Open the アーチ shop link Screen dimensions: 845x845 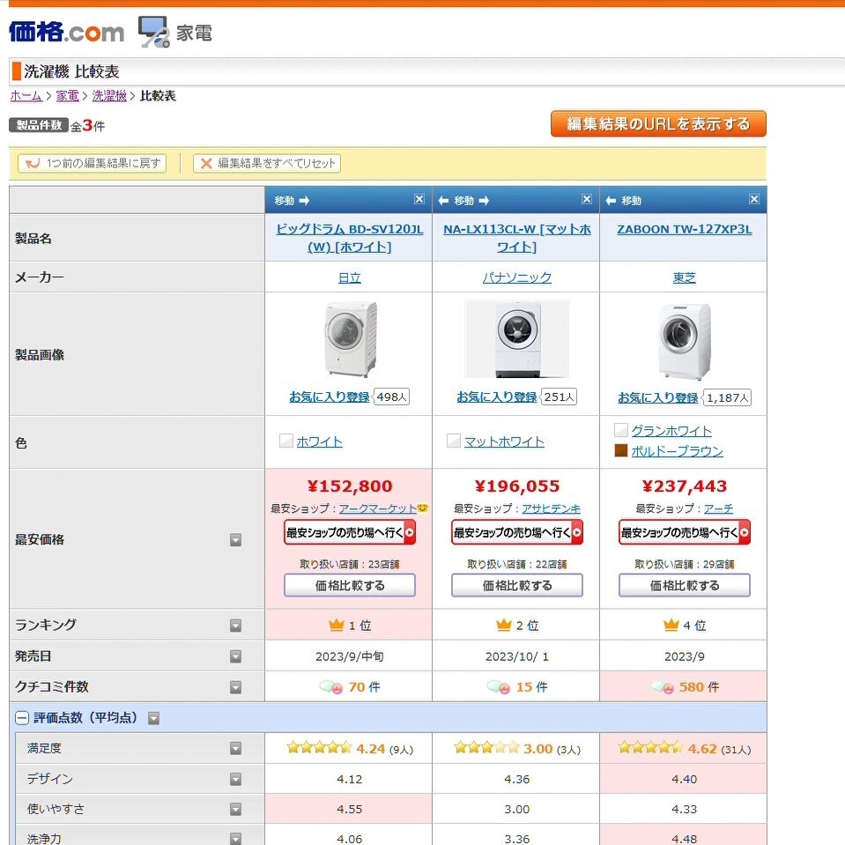pyautogui.click(x=718, y=508)
